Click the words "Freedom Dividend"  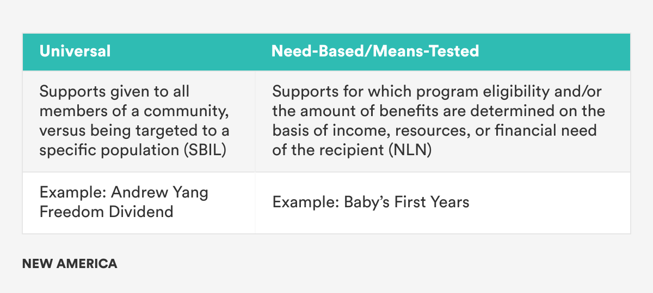tap(106, 212)
